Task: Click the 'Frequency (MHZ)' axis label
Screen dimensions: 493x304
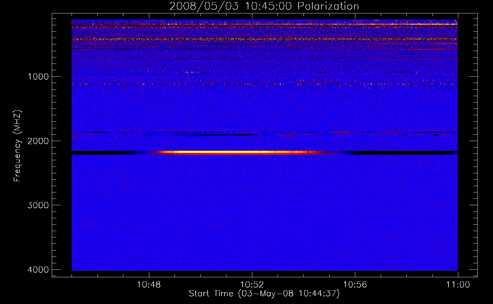Action: point(17,146)
